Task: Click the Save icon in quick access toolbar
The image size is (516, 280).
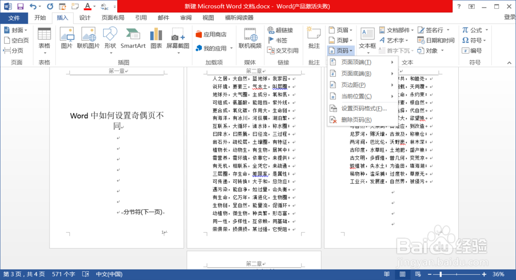Action: pos(20,6)
